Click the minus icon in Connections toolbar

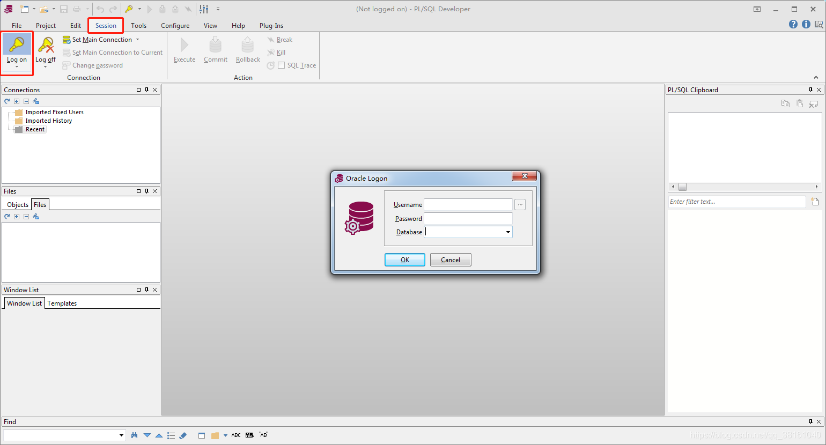[26, 101]
